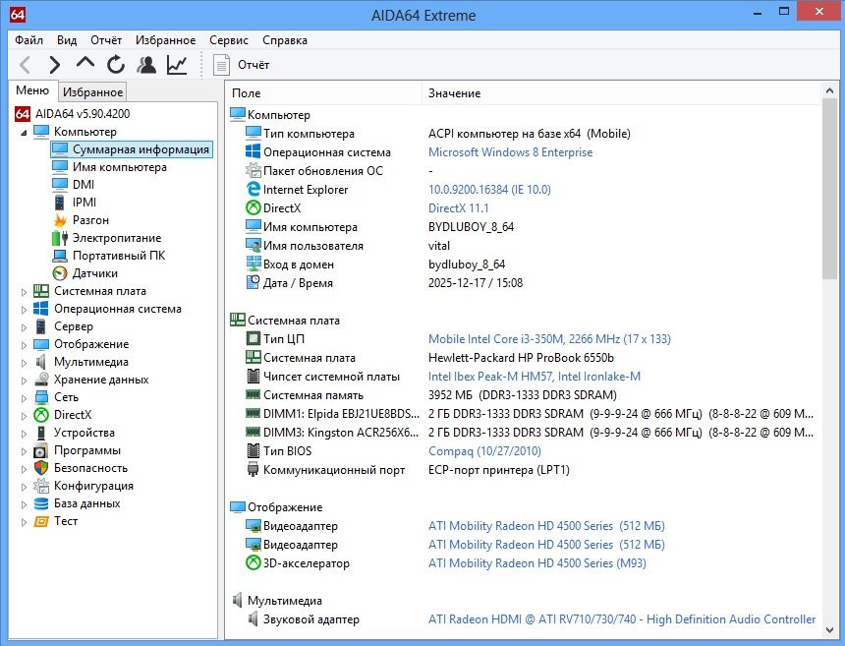This screenshot has height=646, width=845.
Task: Open the user manager icon in toolbar
Action: tap(146, 65)
